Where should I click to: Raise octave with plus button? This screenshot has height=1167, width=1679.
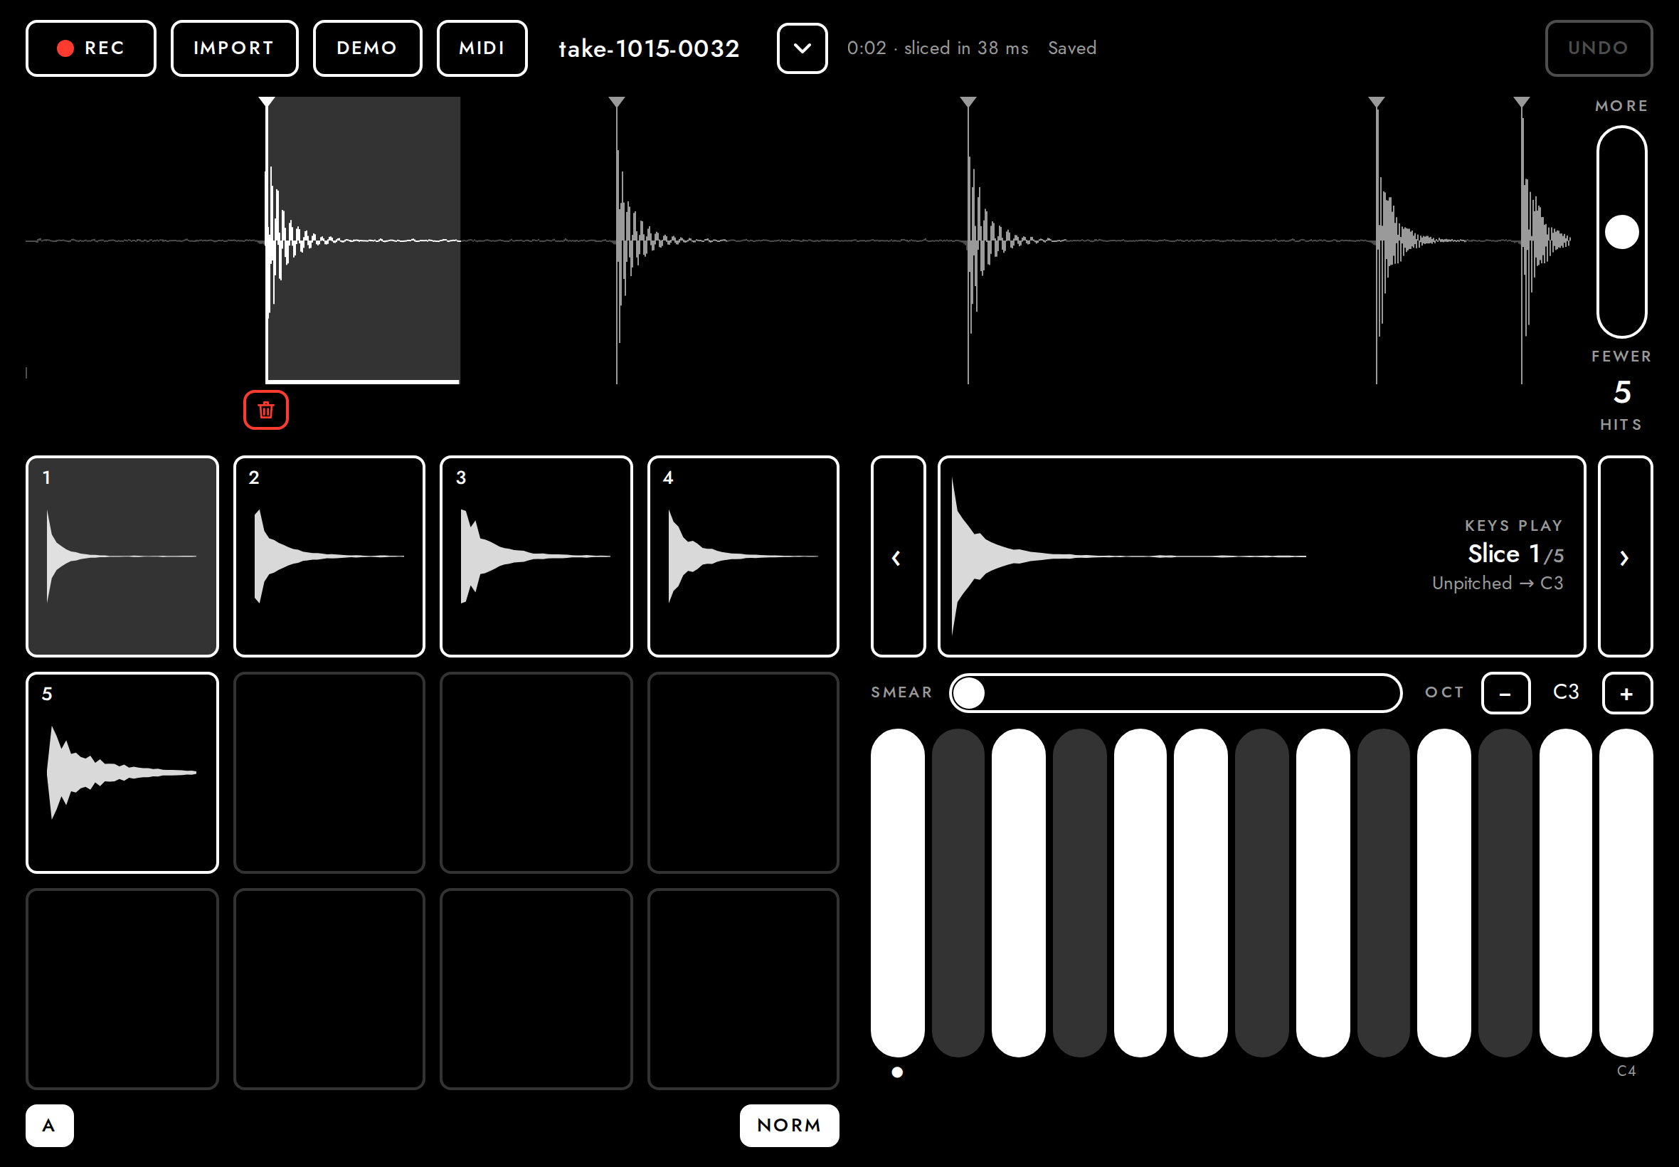tap(1626, 693)
